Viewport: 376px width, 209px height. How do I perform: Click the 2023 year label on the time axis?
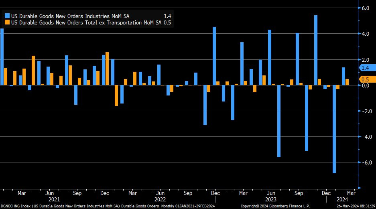pos(270,199)
